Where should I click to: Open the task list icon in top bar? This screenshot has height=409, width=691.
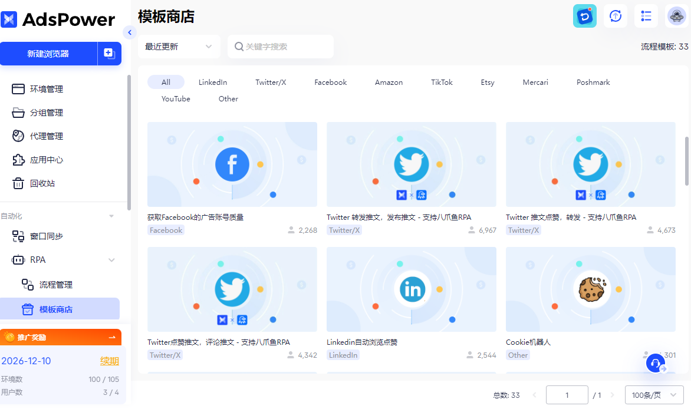coord(646,17)
